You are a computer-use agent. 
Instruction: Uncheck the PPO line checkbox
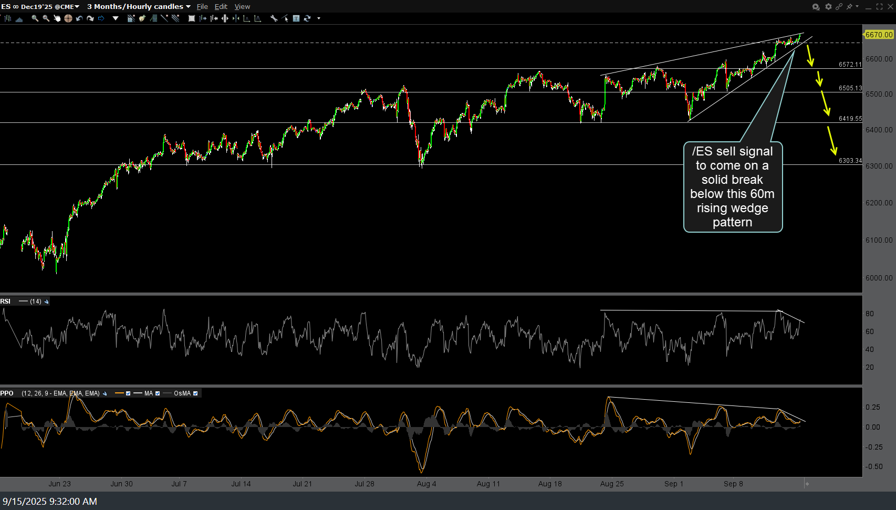point(128,393)
